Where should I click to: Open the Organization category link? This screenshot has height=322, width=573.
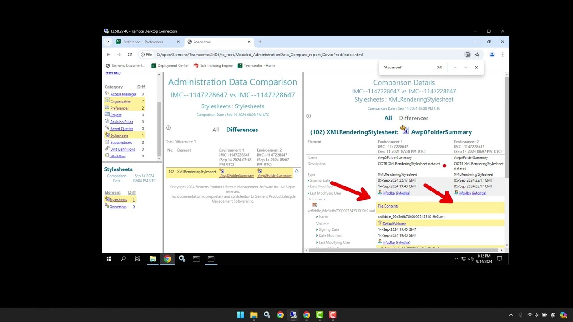pyautogui.click(x=121, y=102)
